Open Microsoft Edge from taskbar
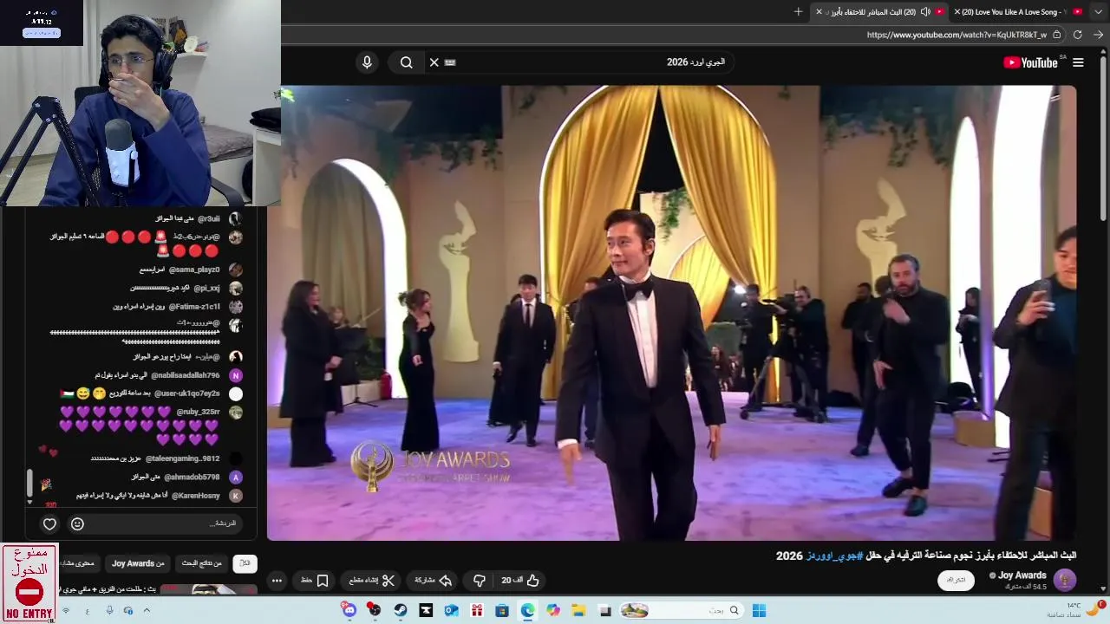Image resolution: width=1110 pixels, height=624 pixels. tap(527, 611)
